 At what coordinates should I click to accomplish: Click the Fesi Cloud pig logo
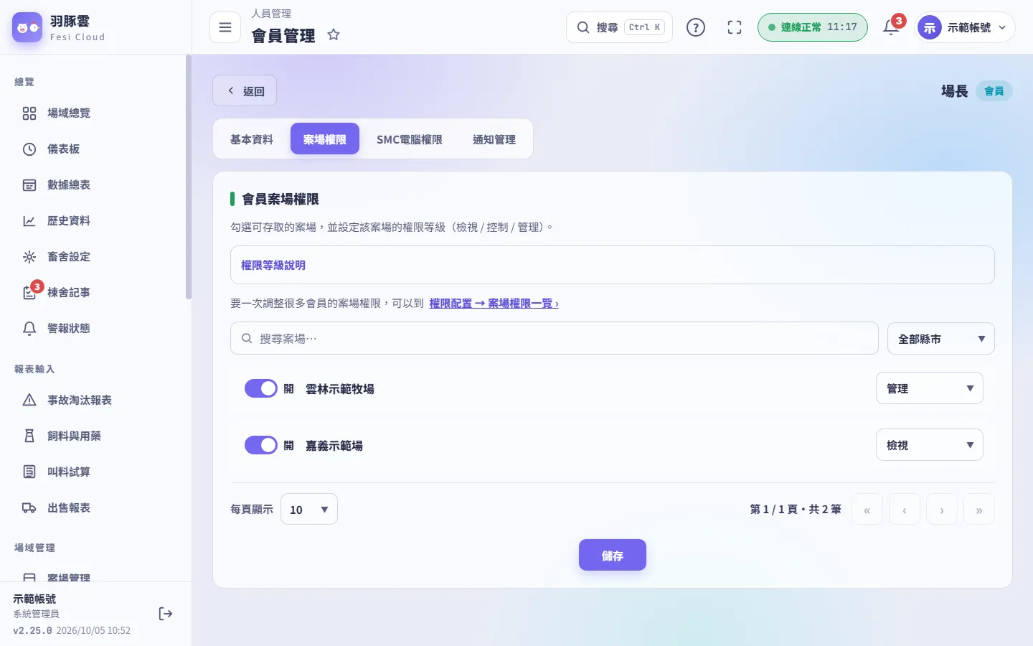pyautogui.click(x=27, y=27)
